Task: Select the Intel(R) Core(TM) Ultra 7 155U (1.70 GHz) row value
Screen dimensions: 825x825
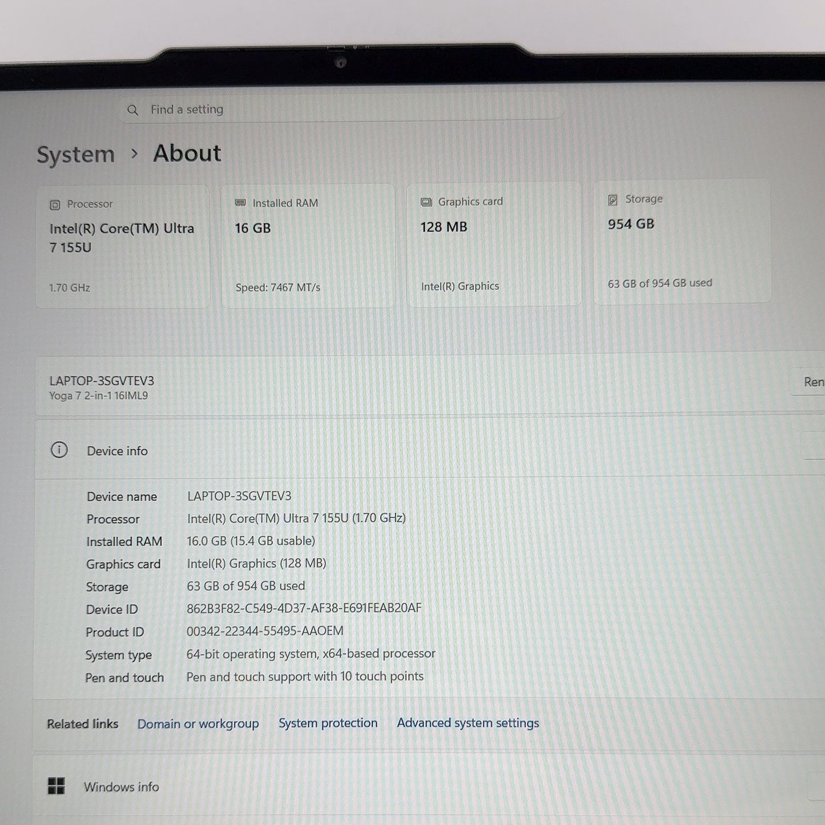Action: pos(296,518)
